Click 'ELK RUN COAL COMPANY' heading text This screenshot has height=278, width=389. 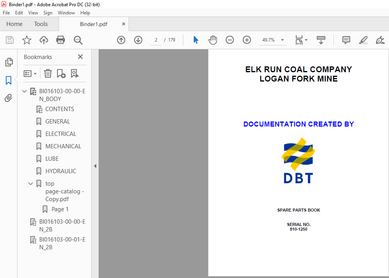(299, 69)
